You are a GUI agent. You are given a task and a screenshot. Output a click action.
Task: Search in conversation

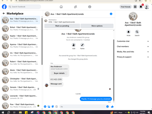pos(137,32)
